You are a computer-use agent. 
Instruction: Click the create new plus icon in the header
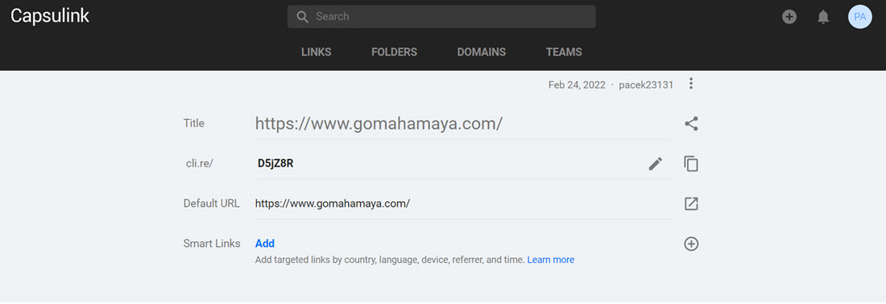point(789,17)
